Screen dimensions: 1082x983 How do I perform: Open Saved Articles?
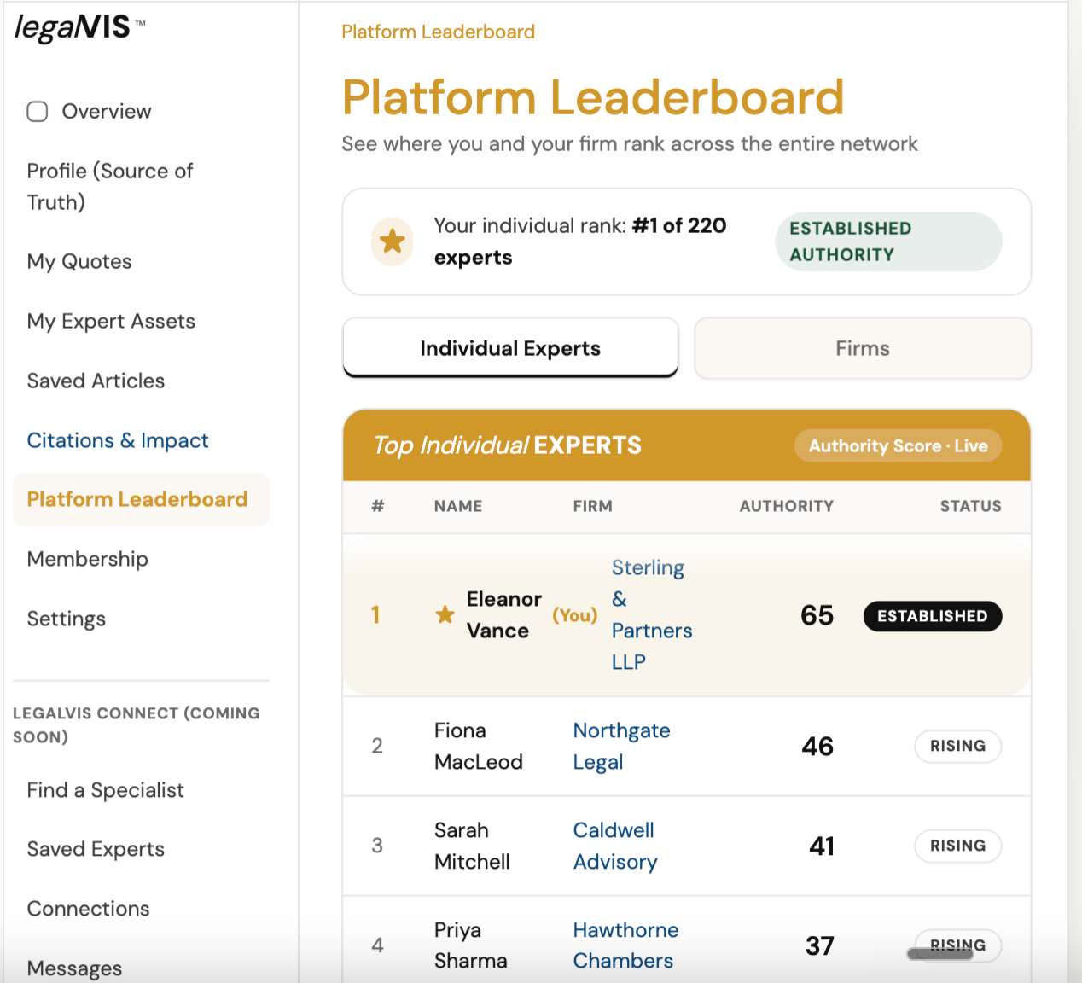point(96,381)
